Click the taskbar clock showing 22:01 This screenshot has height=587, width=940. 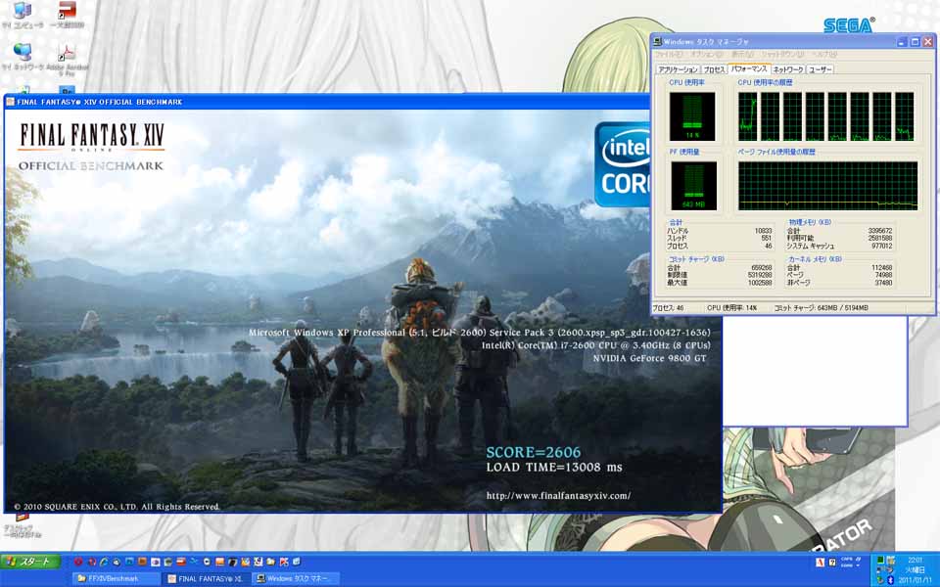click(x=916, y=560)
